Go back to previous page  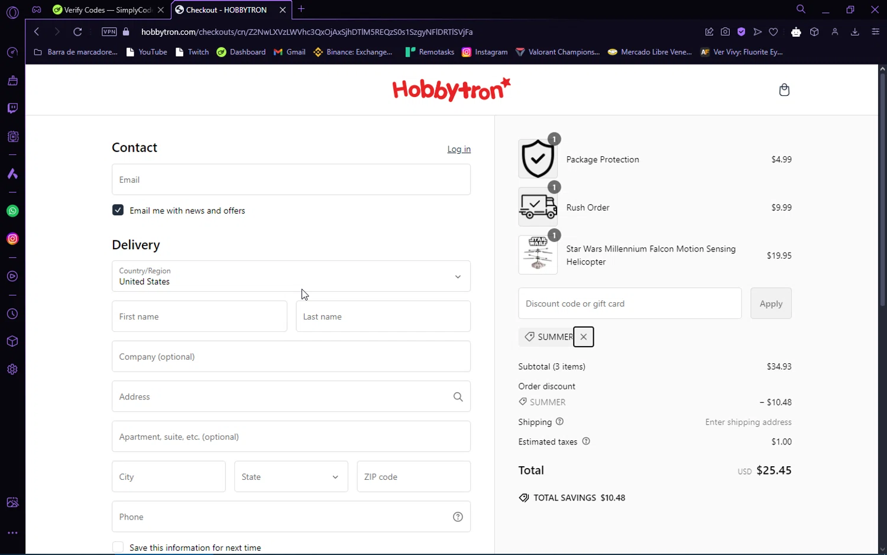[37, 32]
